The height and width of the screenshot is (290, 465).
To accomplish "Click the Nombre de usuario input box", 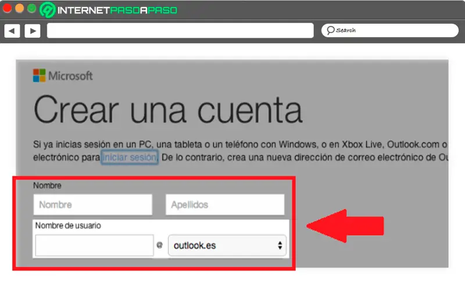I will point(94,245).
